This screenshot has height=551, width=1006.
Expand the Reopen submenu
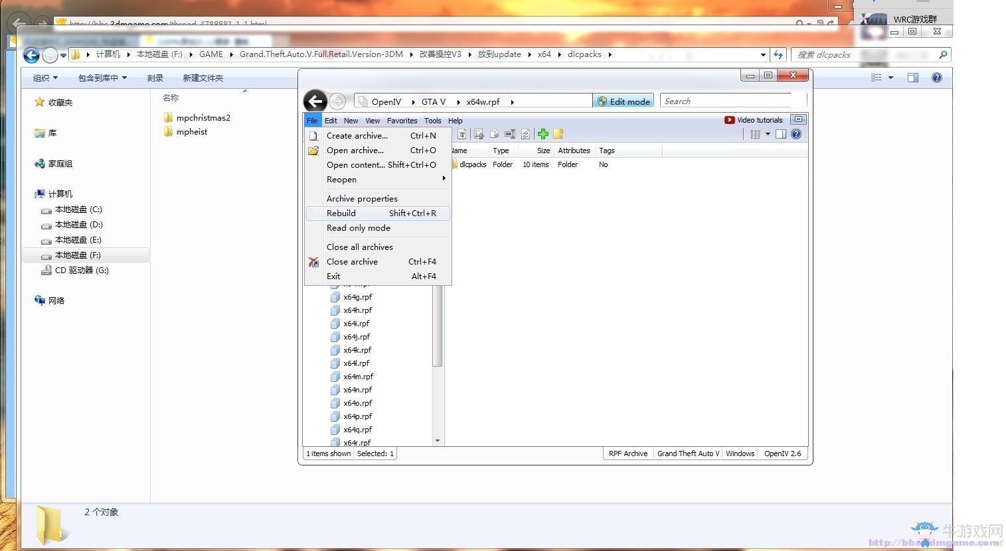point(378,179)
